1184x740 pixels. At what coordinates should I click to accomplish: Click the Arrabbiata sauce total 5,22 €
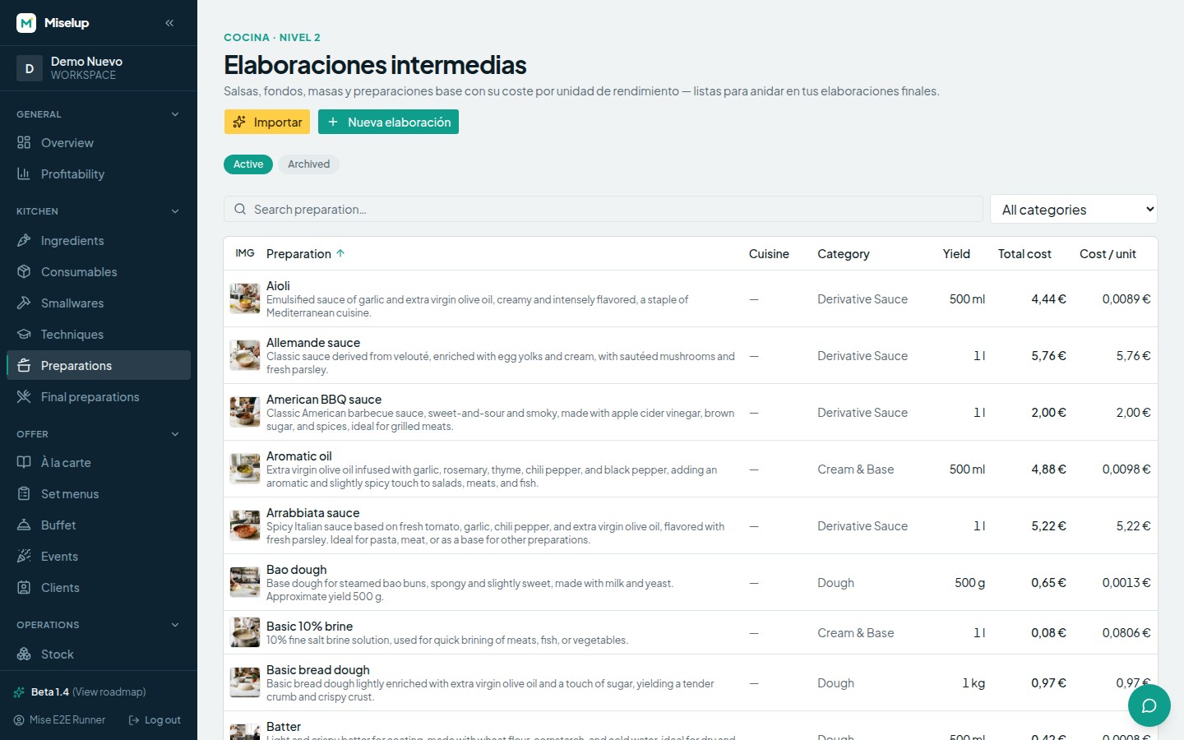click(1048, 526)
